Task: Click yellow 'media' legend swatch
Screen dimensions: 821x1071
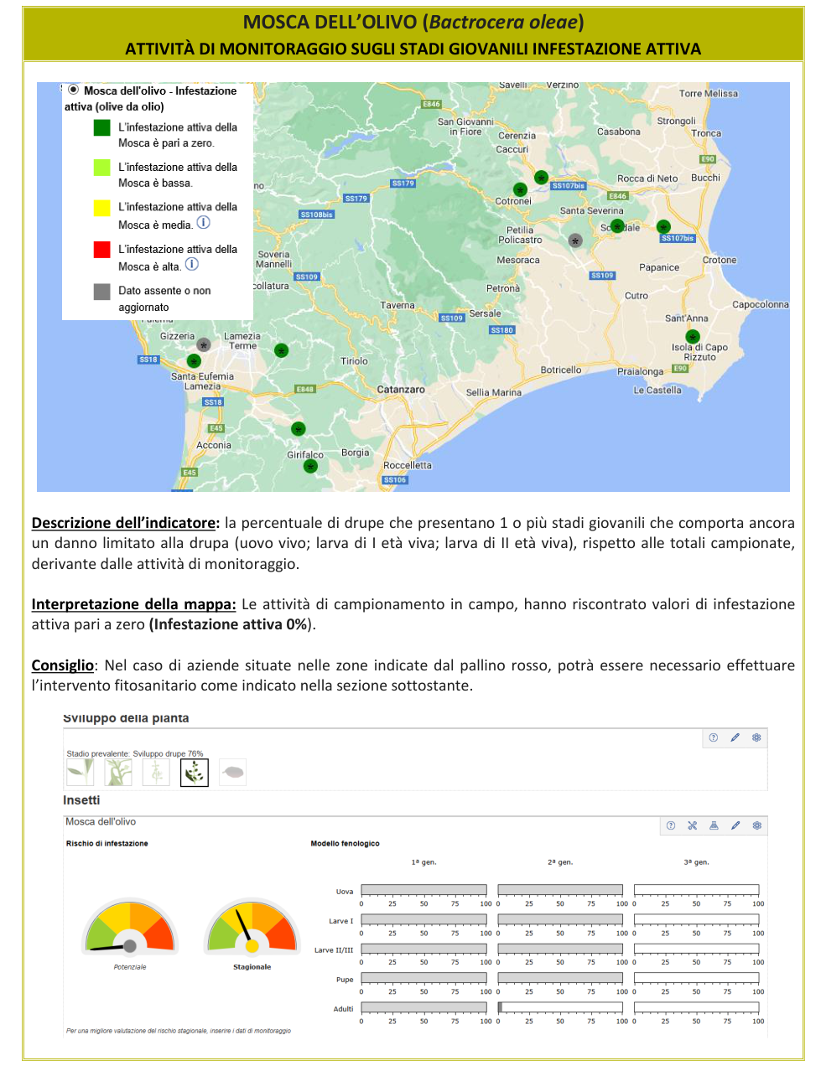Action: pyautogui.click(x=102, y=208)
